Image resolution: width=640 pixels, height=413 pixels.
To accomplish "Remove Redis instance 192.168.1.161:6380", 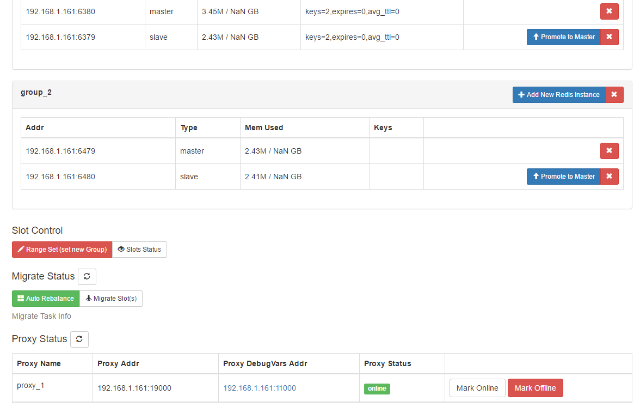I will pyautogui.click(x=609, y=11).
